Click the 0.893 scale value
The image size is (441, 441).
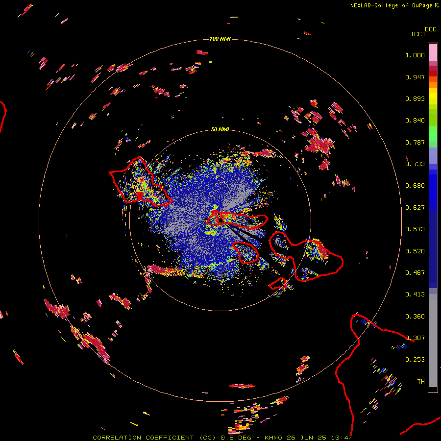coord(415,98)
